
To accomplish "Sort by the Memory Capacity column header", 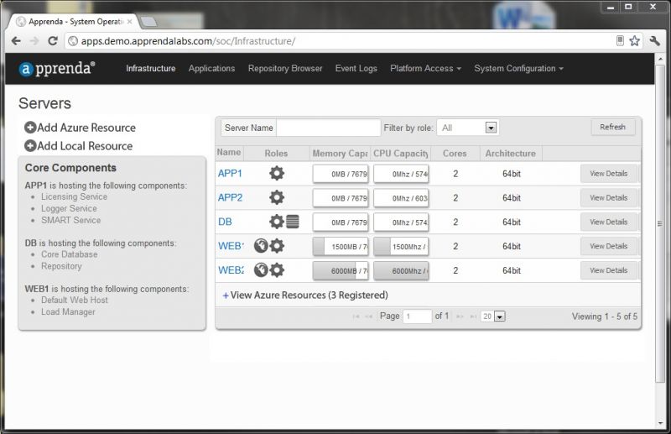I will 340,154.
